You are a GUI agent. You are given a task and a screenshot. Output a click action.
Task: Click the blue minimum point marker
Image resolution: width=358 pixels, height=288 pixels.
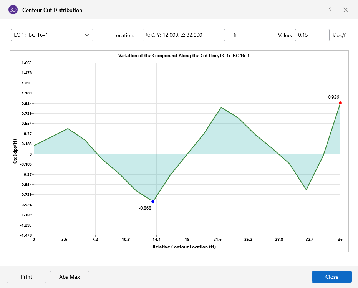pyautogui.click(x=153, y=202)
